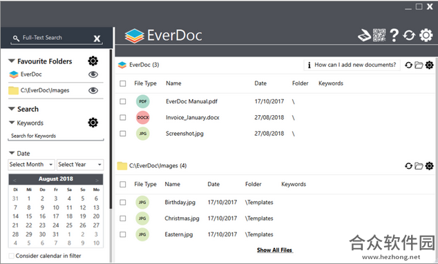
Task: Open settings gear for C:\EverDoc\Images section
Action: coord(429,166)
